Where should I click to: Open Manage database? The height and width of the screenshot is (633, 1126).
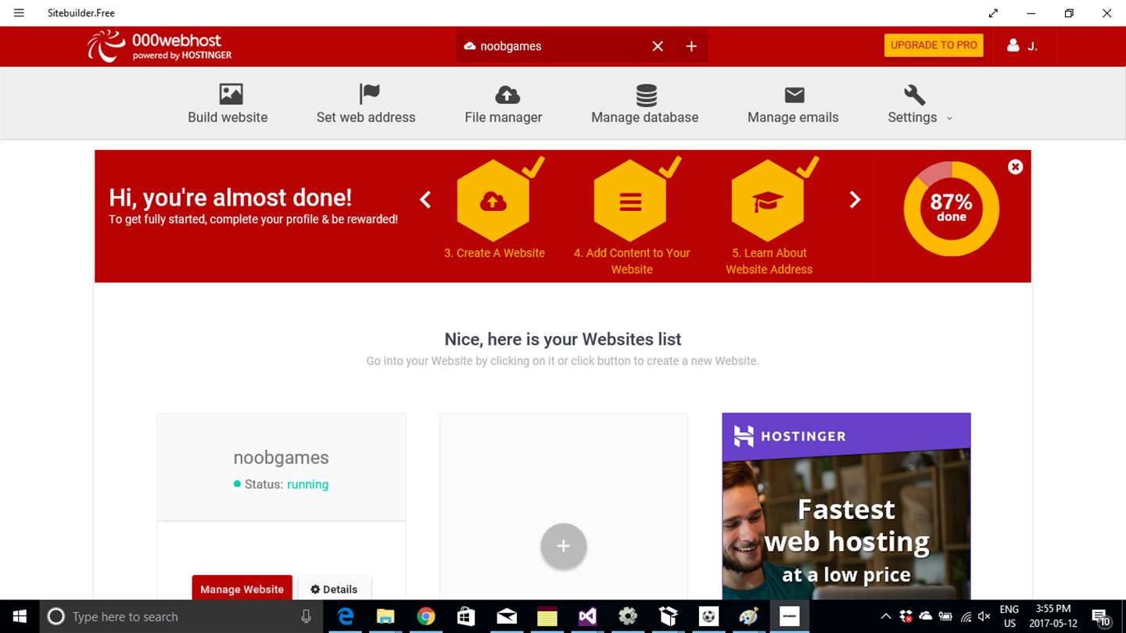coord(645,104)
